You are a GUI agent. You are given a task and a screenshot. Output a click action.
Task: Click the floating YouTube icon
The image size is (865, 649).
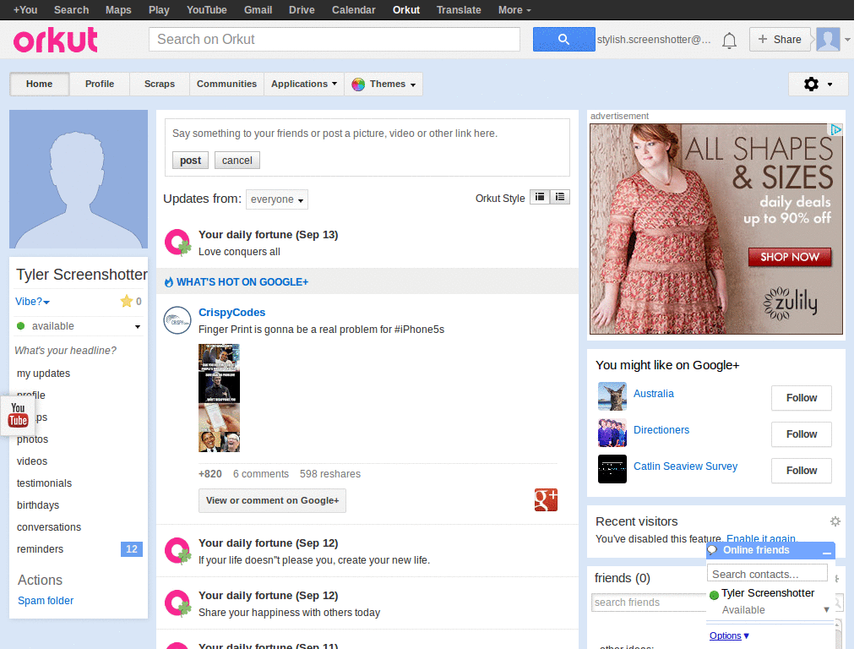(18, 415)
